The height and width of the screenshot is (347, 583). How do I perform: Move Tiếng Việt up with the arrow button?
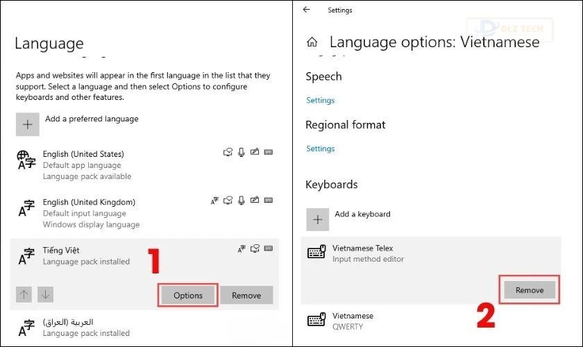point(24,295)
